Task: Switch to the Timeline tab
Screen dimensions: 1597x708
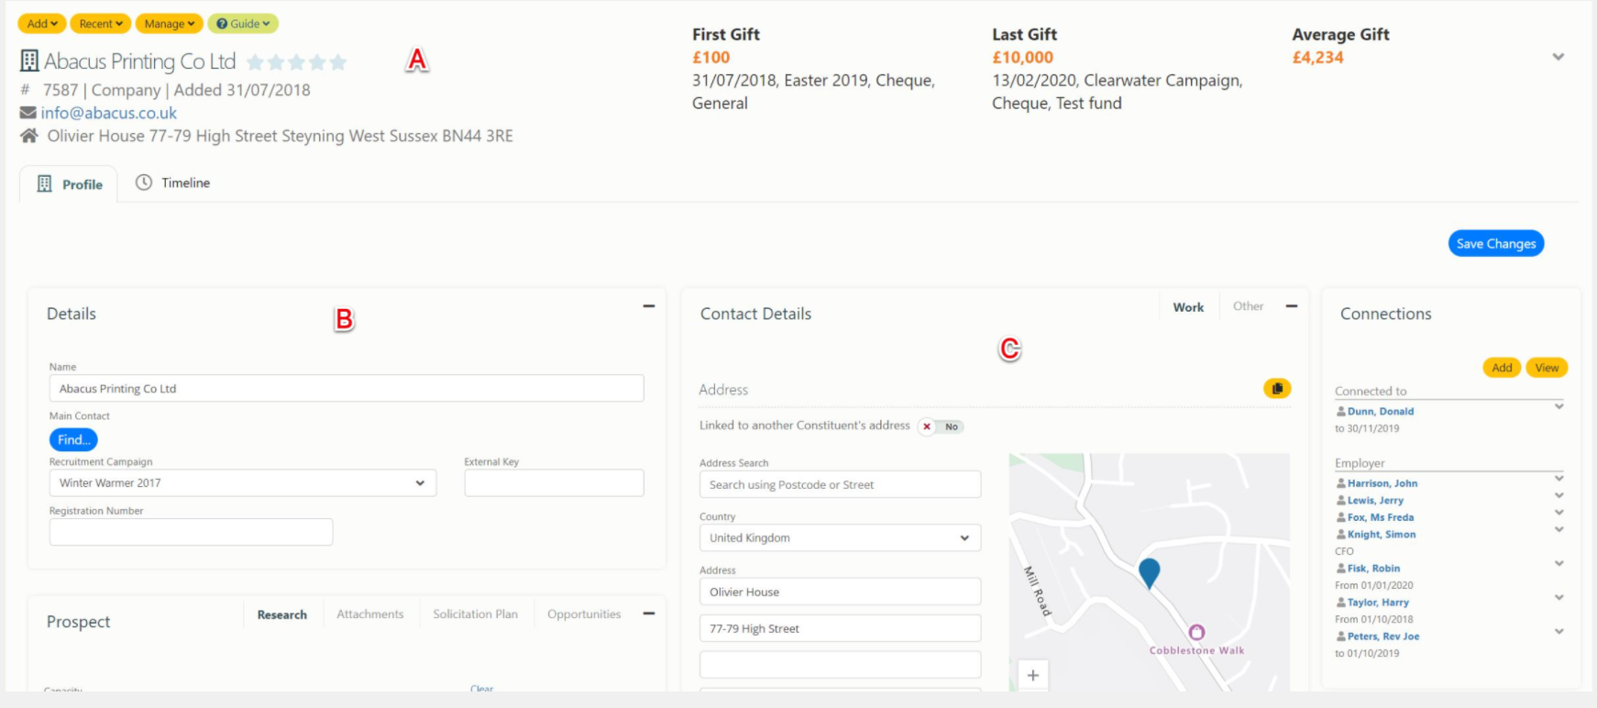Action: point(173,183)
